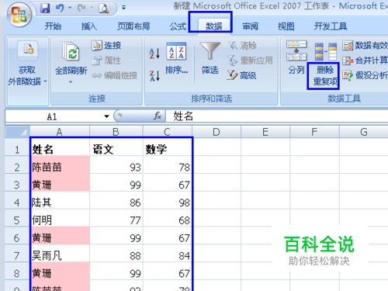Open Print Preview from the quick toolbar
The image size is (388, 291).
(x=103, y=9)
